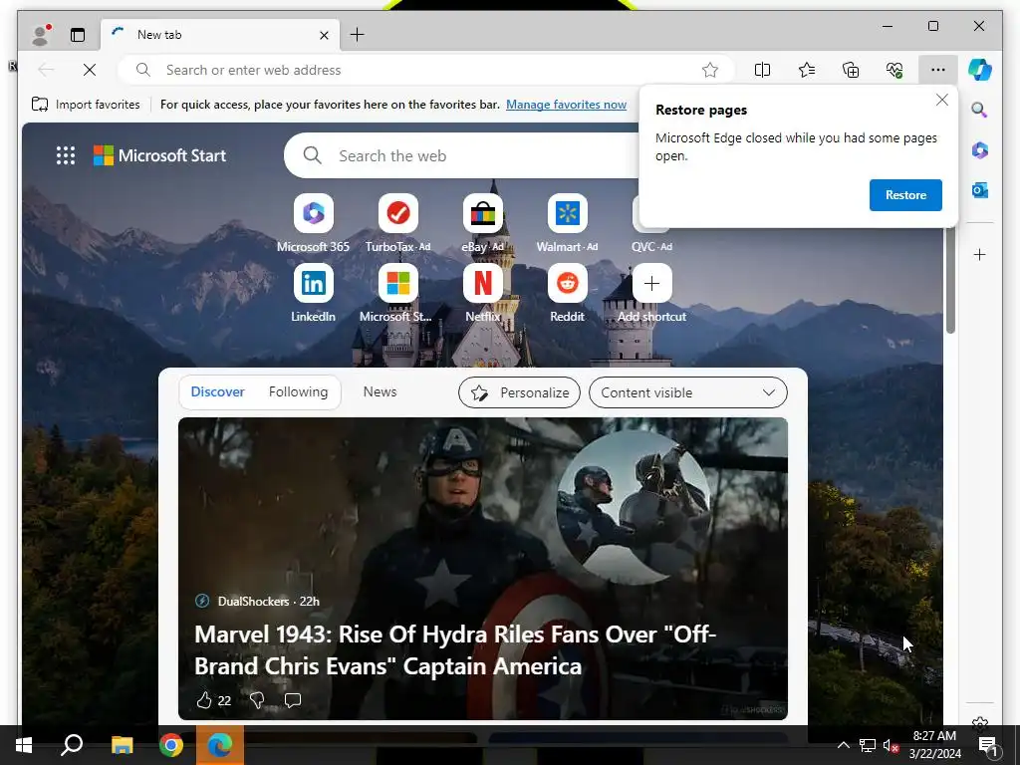Open split screen view
Screen dimensions: 1020x765
pos(762,70)
